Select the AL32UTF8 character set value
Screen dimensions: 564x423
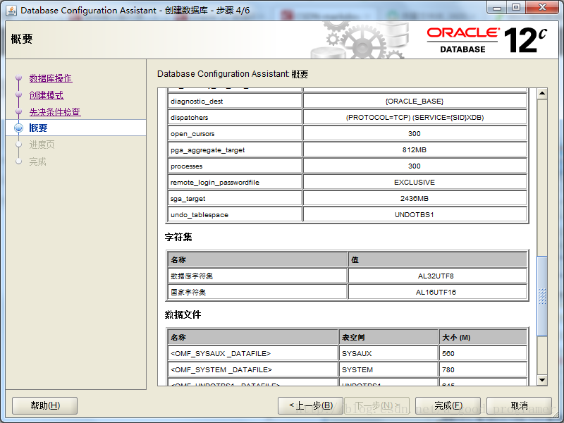[437, 276]
